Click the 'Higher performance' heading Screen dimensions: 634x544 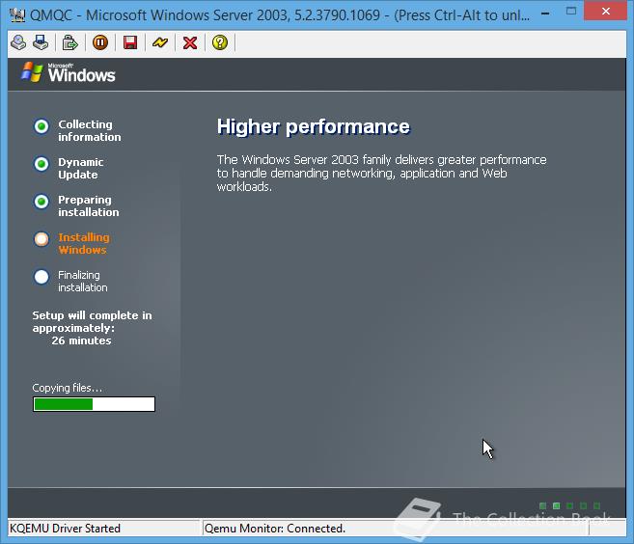click(x=314, y=126)
